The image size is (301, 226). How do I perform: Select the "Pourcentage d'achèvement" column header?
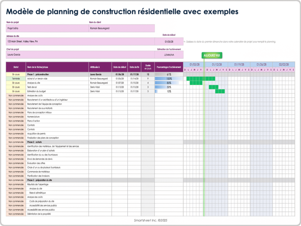pos(169,67)
